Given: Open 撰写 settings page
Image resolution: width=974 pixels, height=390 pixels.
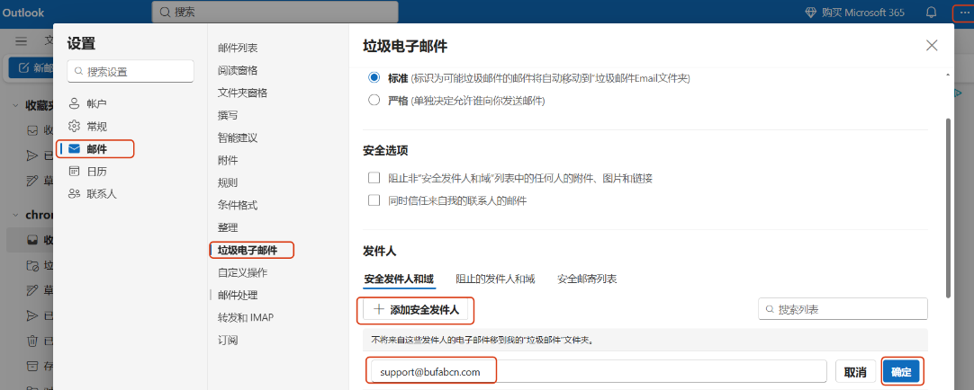Looking at the screenshot, I should pyautogui.click(x=228, y=115).
